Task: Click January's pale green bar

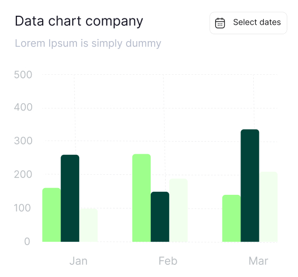Action: 89,225
